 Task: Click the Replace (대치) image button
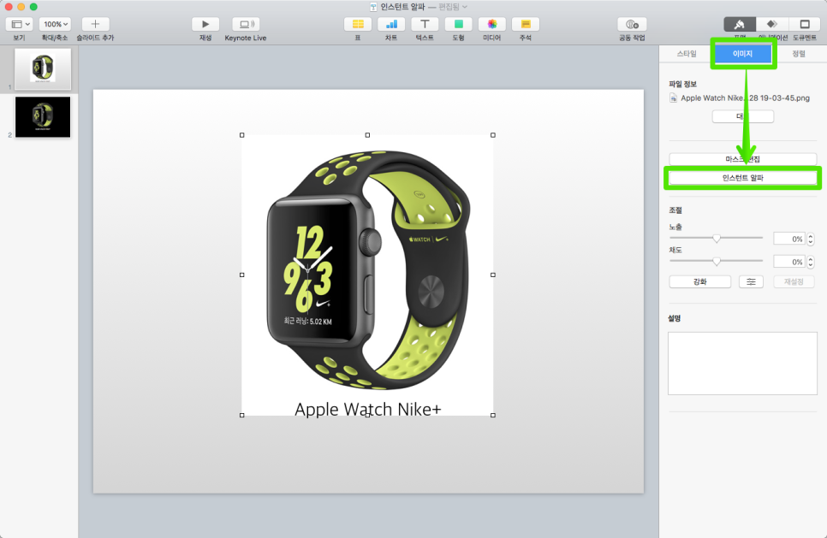coord(742,116)
